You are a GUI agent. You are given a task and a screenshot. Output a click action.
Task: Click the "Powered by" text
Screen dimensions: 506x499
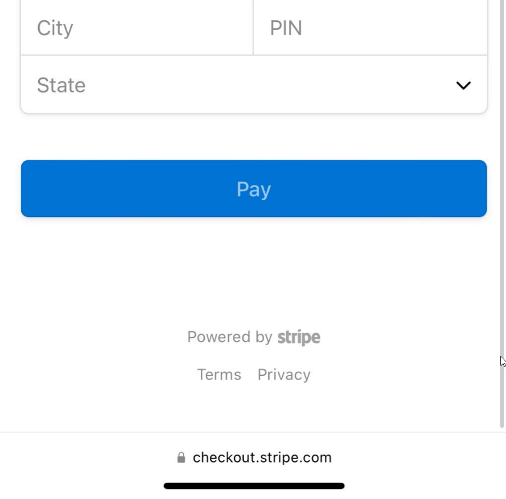point(229,337)
